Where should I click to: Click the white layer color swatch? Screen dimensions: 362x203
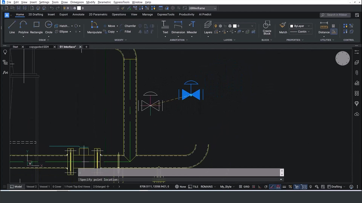pos(235,26)
